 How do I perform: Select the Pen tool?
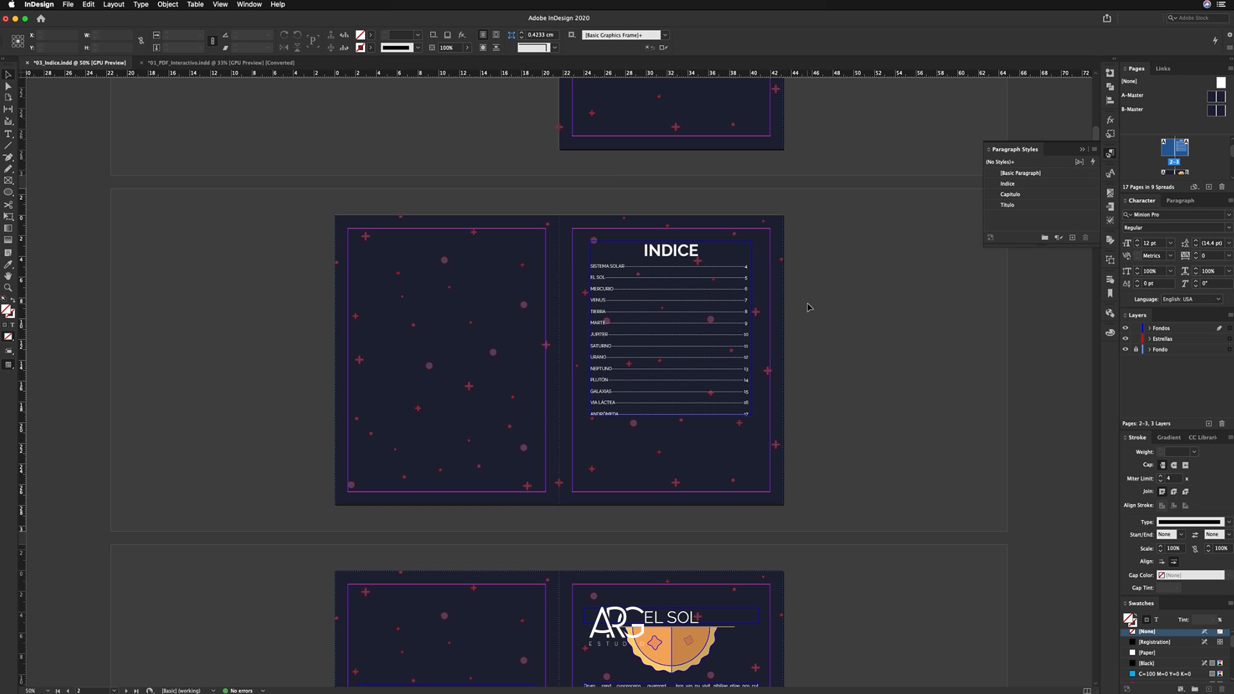point(8,157)
